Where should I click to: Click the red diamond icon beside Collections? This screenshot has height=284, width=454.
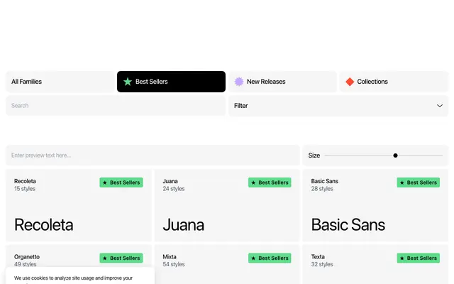click(x=350, y=82)
